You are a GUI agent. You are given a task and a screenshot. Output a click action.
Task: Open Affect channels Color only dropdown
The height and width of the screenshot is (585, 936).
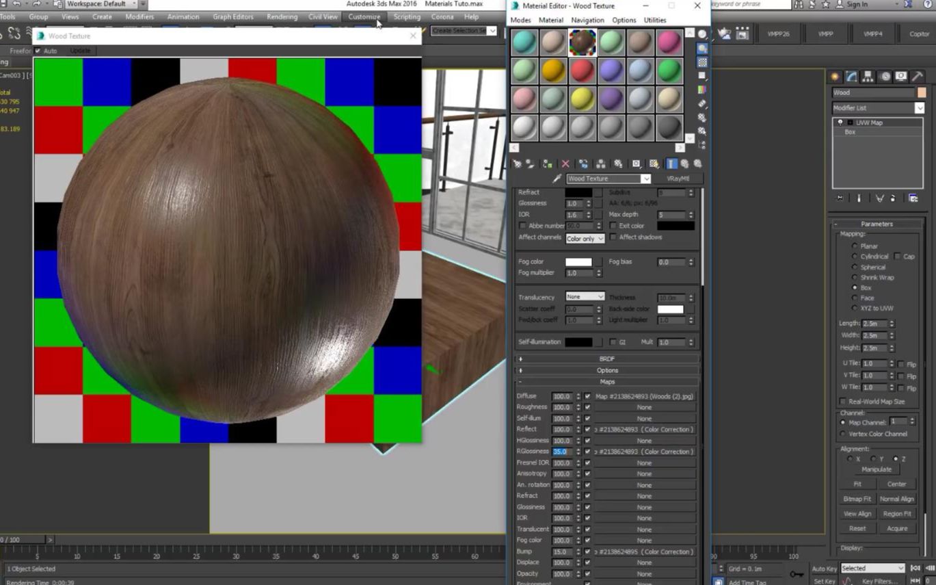pyautogui.click(x=585, y=238)
